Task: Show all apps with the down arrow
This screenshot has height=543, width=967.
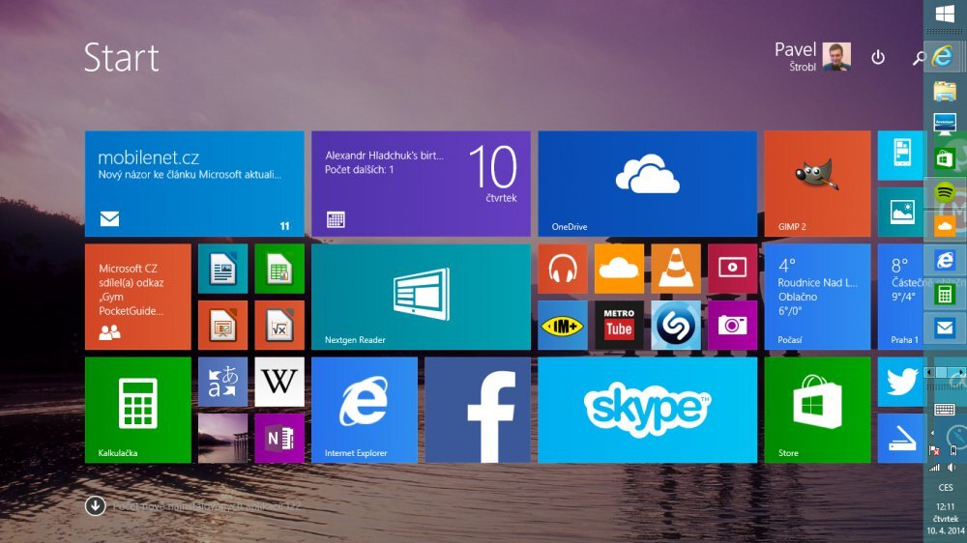Action: [95, 506]
